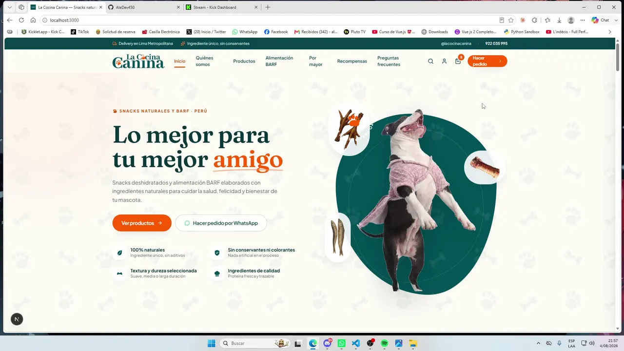This screenshot has height=351, width=624.
Task: Open the @lacocinacanina link in top bar
Action: 456,43
